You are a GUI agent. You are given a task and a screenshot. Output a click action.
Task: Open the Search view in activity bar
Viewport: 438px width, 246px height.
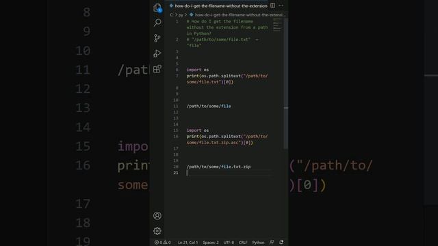click(x=157, y=23)
